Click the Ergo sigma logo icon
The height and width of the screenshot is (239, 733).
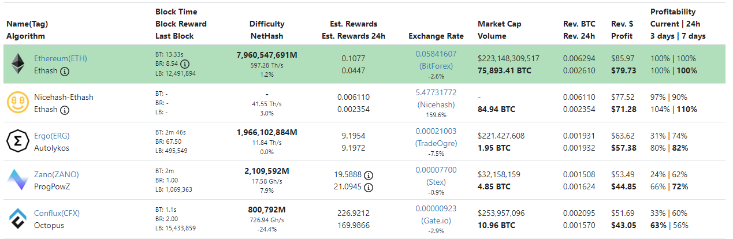18,141
